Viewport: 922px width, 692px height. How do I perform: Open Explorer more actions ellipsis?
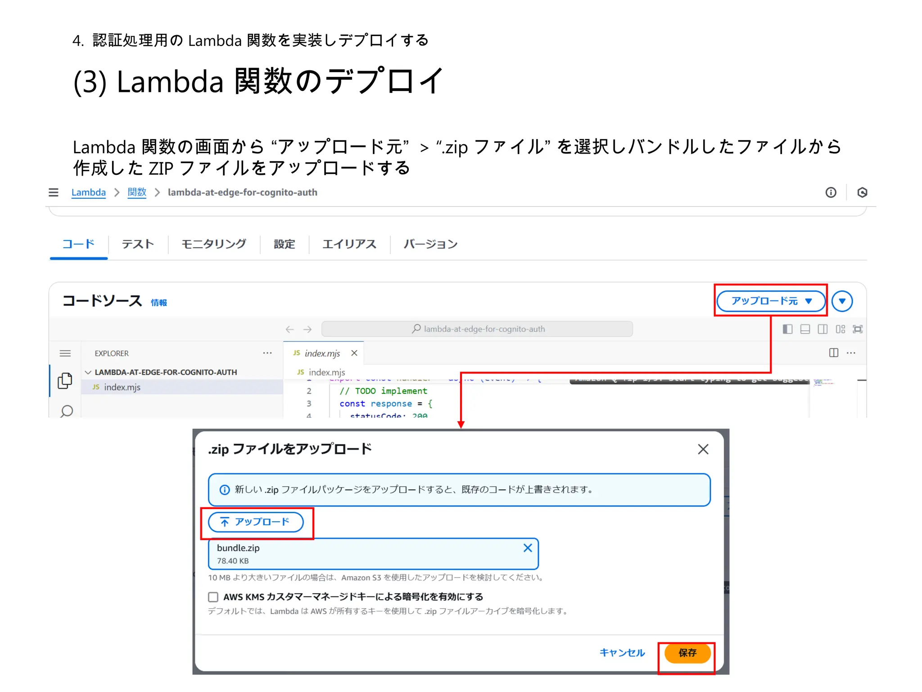pyautogui.click(x=267, y=353)
